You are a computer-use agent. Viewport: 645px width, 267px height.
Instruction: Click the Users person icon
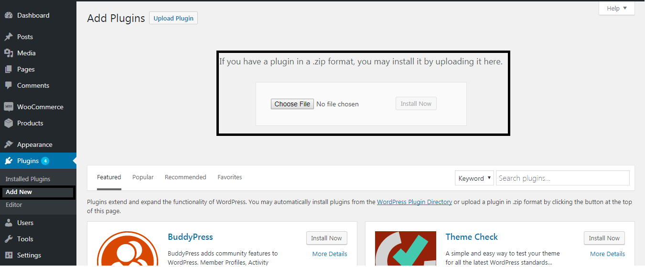click(9, 223)
